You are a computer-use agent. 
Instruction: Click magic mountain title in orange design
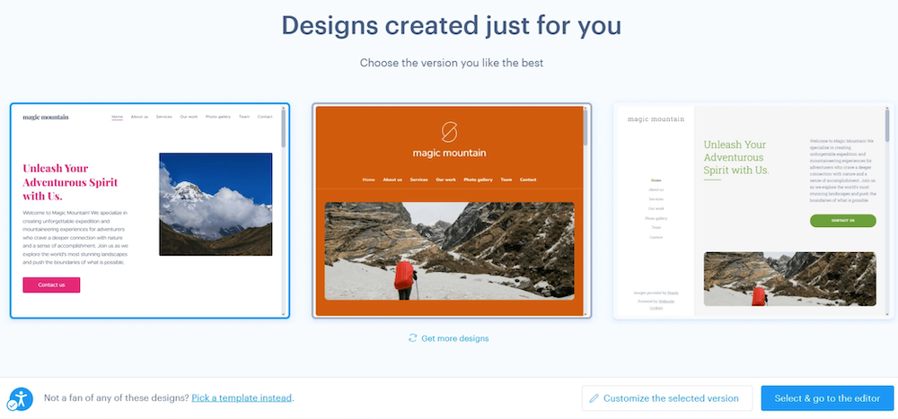pos(450,153)
